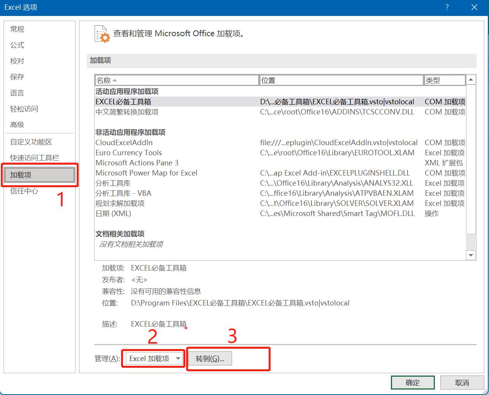489x395 pixels.
Task: Click the scrollbar up arrow icon
Action: (471, 79)
